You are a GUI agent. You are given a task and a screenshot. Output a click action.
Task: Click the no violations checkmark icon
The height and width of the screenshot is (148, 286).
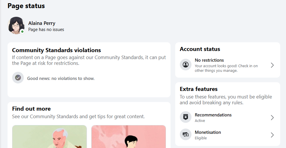pos(18,78)
